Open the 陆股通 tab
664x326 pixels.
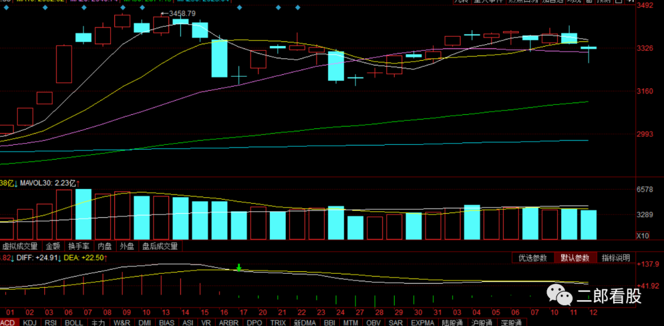[453, 322]
